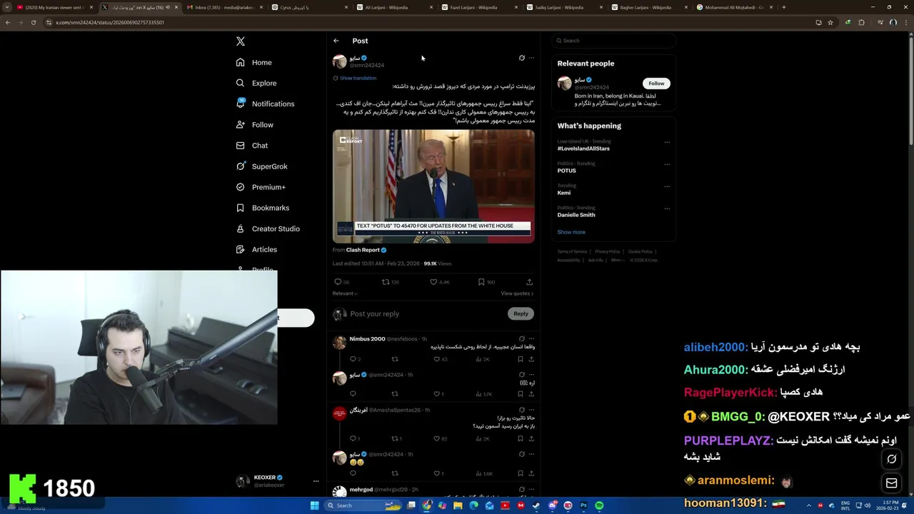The height and width of the screenshot is (514, 914).
Task: Open more options for #LoveIslandAllStars trend
Action: click(x=667, y=142)
